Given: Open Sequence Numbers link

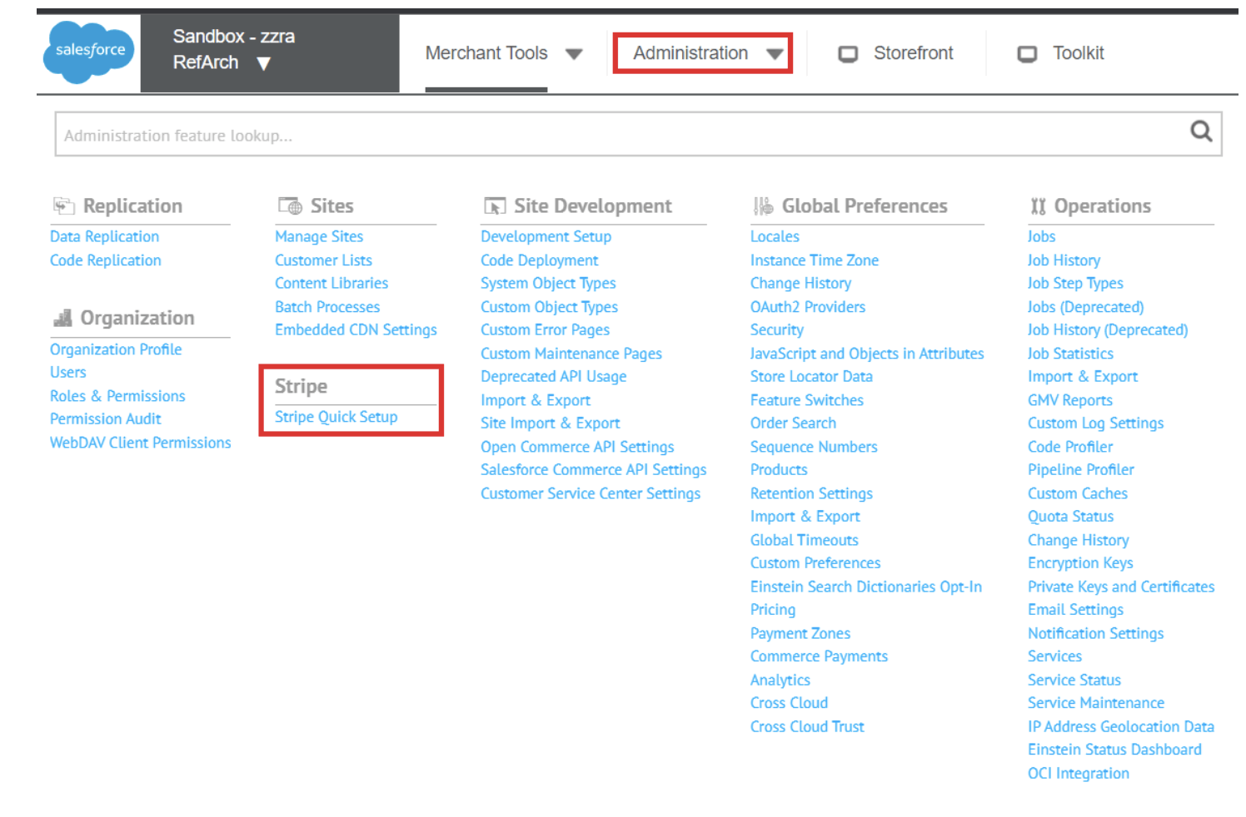Looking at the screenshot, I should 814,447.
